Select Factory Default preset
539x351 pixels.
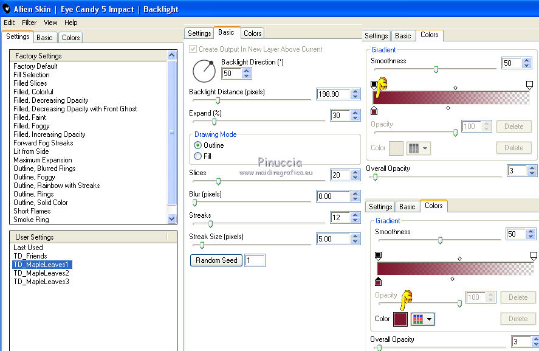coord(35,66)
